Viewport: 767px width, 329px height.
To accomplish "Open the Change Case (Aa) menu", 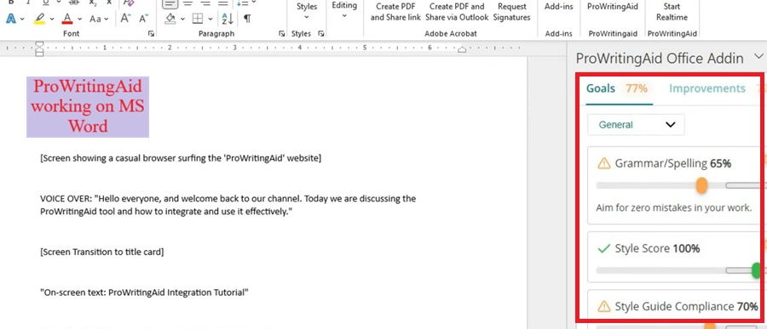I will [x=95, y=19].
